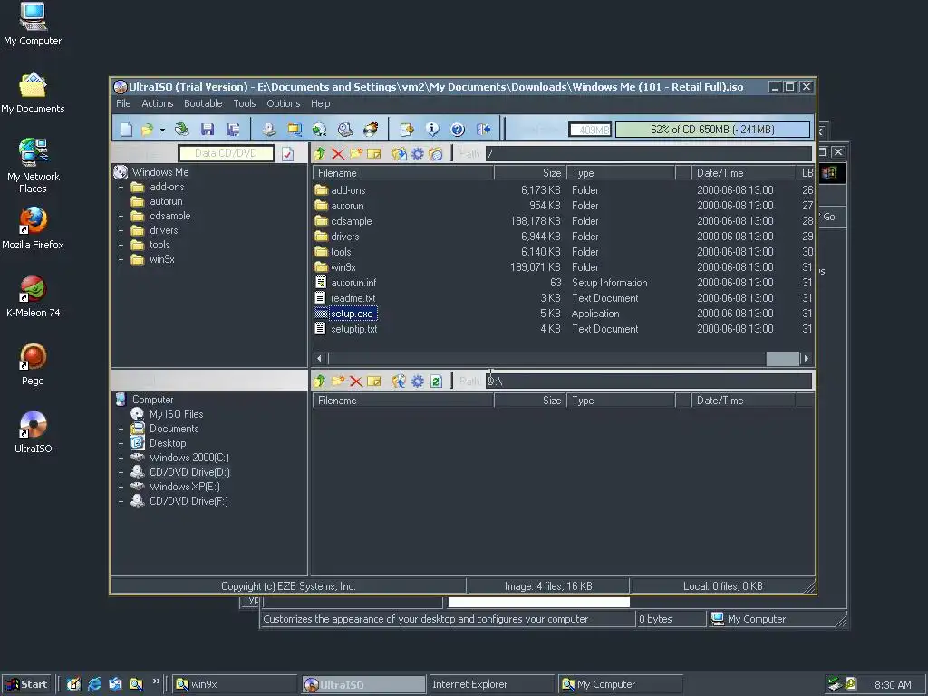
Task: Click the red Delete X in local pane toolbar
Action: pyautogui.click(x=355, y=382)
